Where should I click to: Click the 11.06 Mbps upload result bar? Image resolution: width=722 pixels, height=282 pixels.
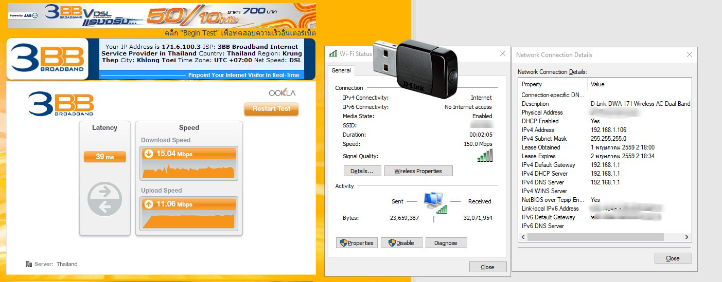[189, 204]
